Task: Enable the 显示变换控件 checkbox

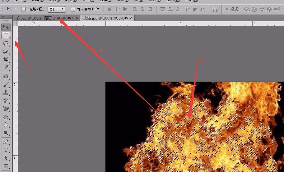Action: 73,9
